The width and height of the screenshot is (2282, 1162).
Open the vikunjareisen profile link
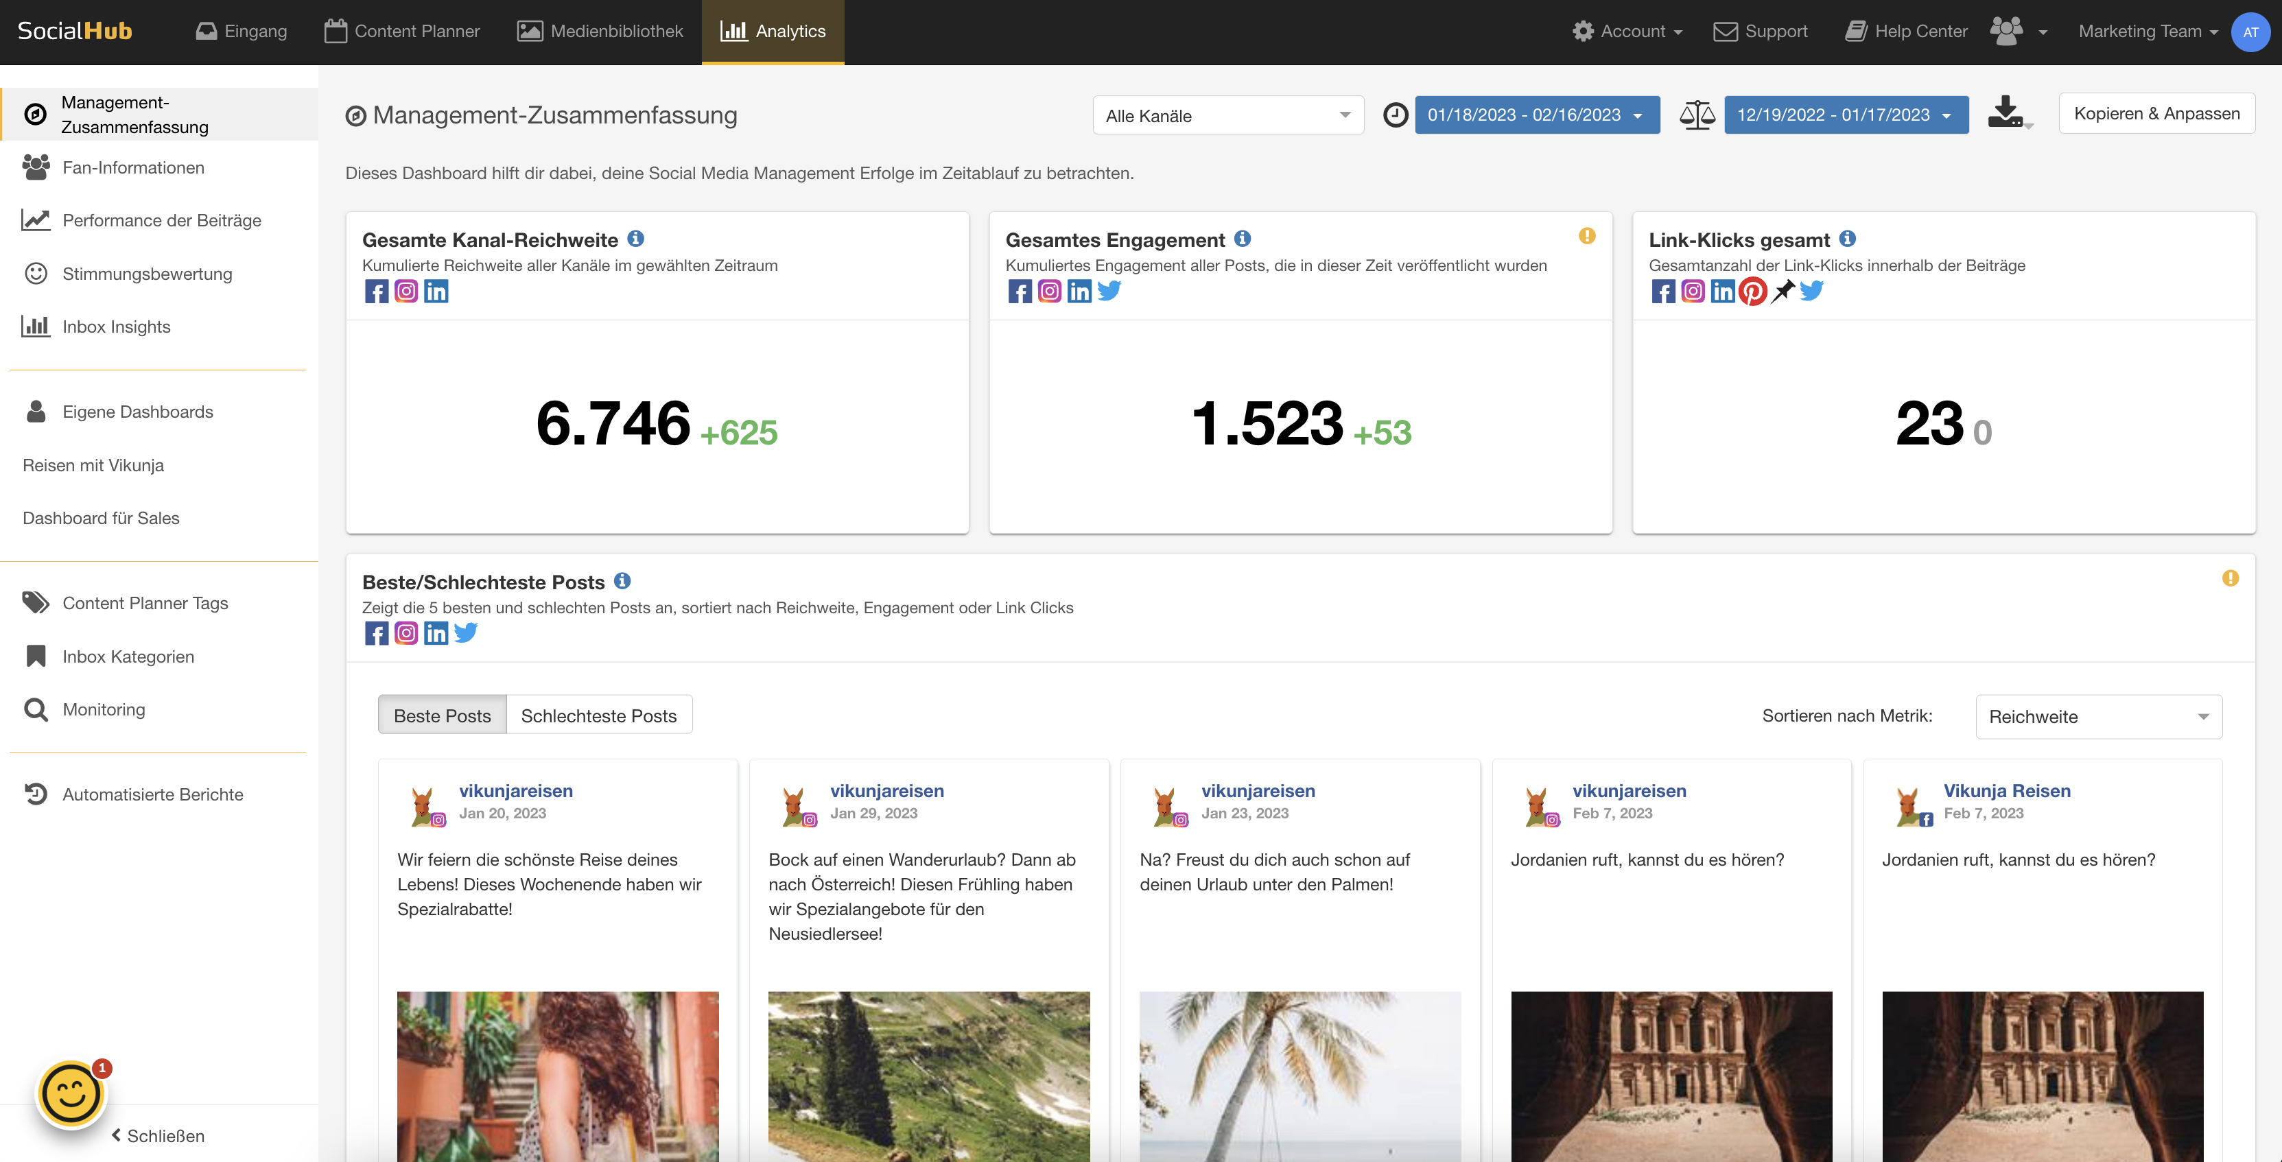tap(515, 791)
